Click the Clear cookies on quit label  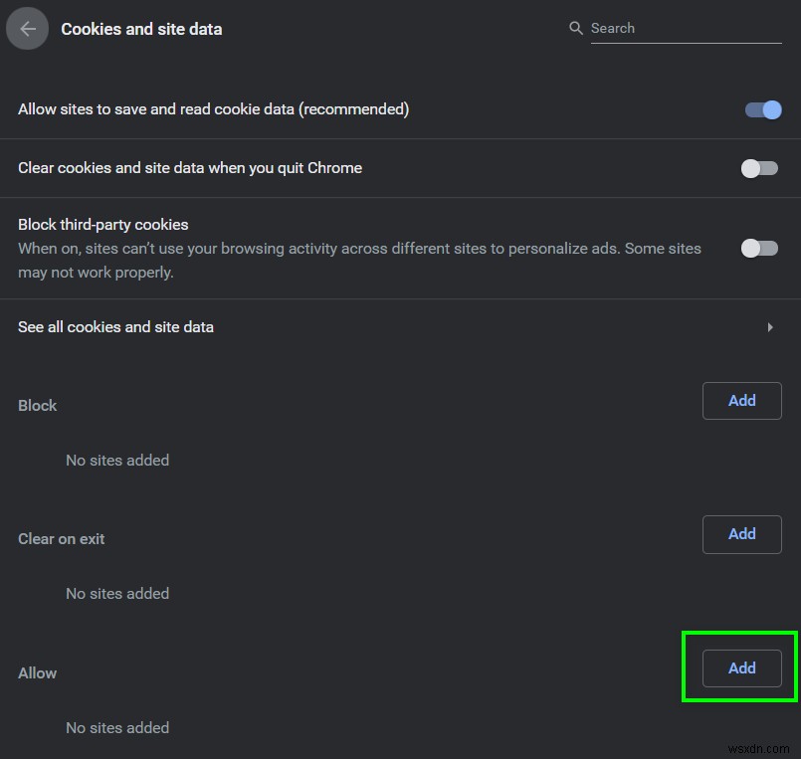189,168
